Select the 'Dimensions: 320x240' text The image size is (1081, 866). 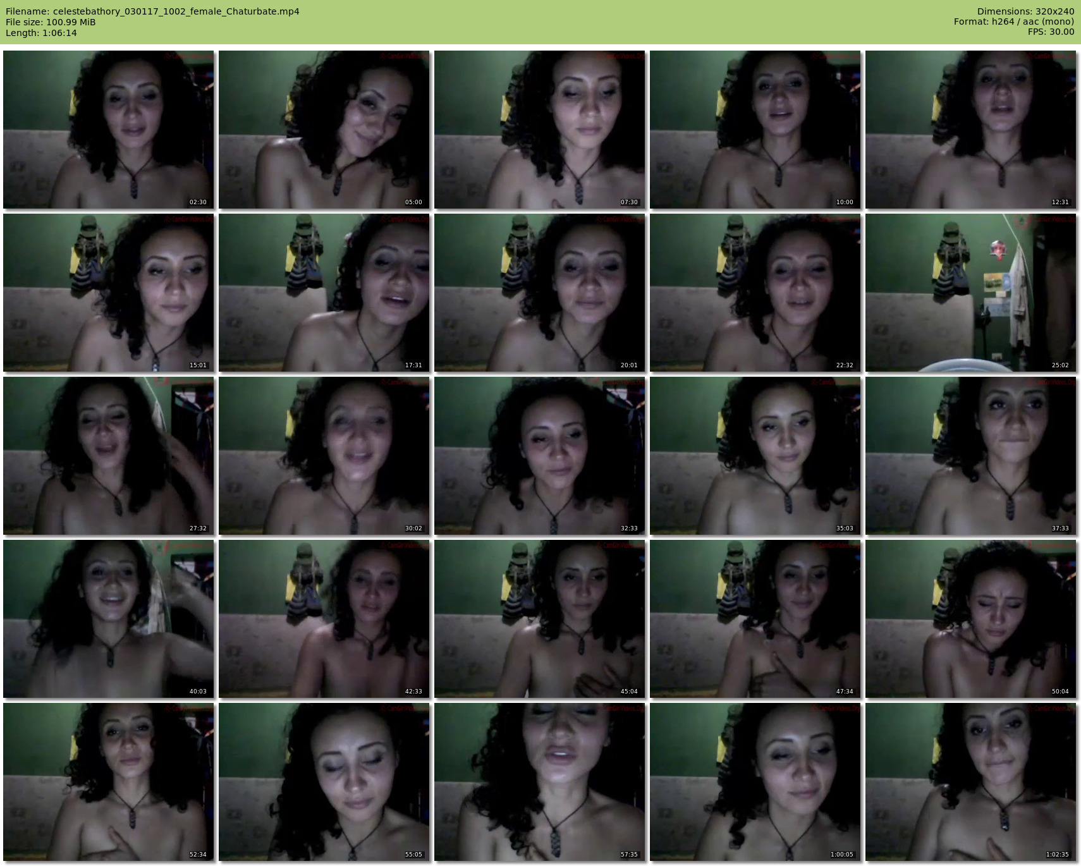pos(1025,11)
